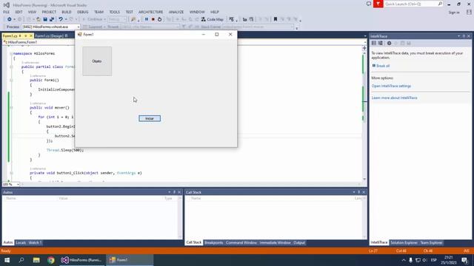Switch to the Form1.cs [Design] tab
Image resolution: width=474 pixels, height=266 pixels.
51,36
